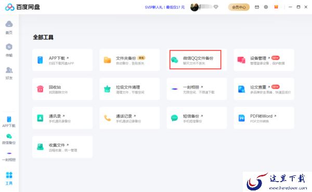Open the 一刻相册 sidebar shortcut
The width and height of the screenshot is (312, 192).
click(9, 153)
